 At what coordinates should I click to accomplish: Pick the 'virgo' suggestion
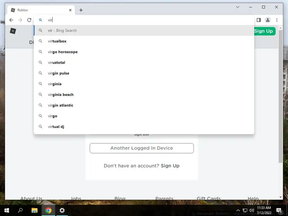pyautogui.click(x=144, y=116)
